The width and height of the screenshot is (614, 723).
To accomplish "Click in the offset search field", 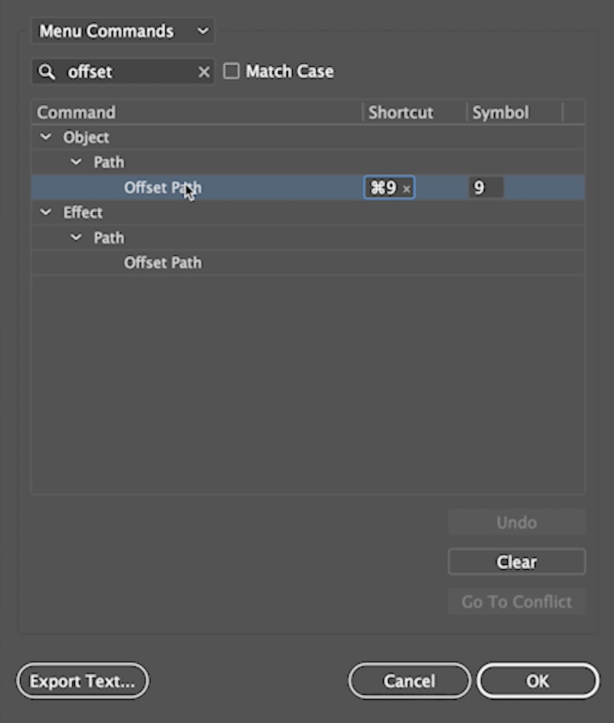I will (x=131, y=71).
